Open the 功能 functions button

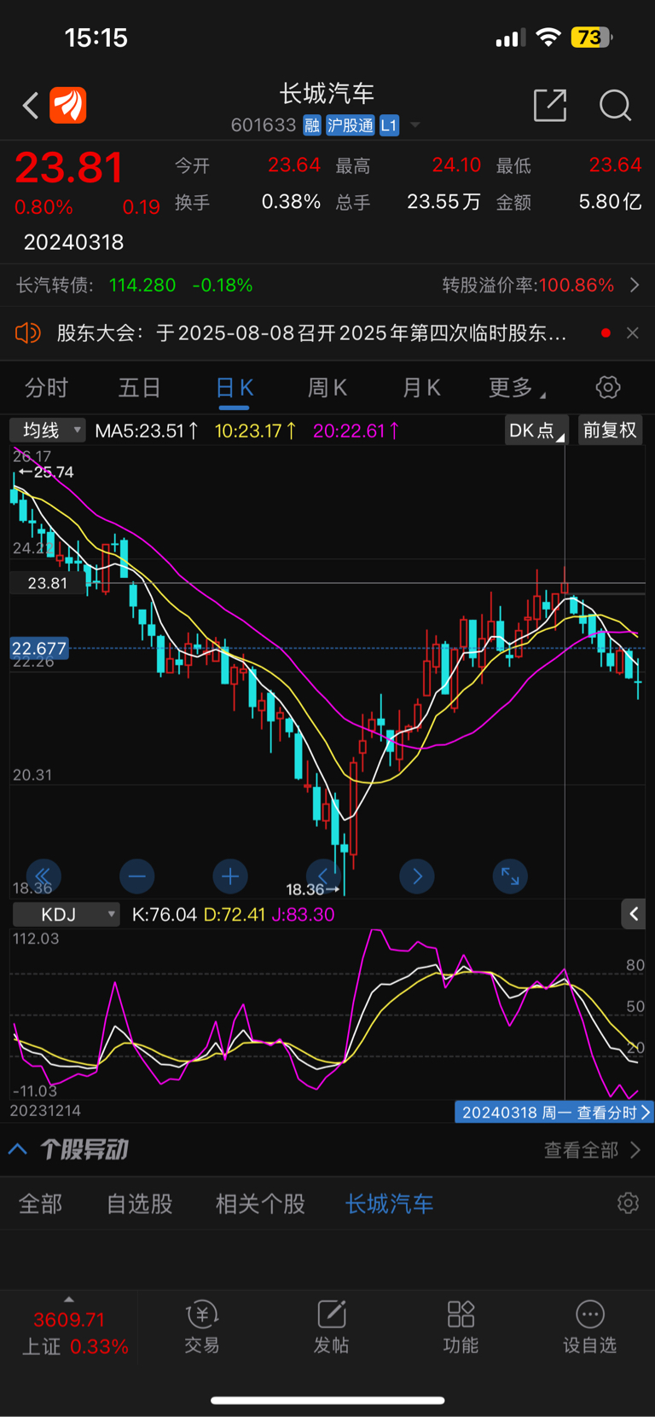click(x=461, y=1327)
